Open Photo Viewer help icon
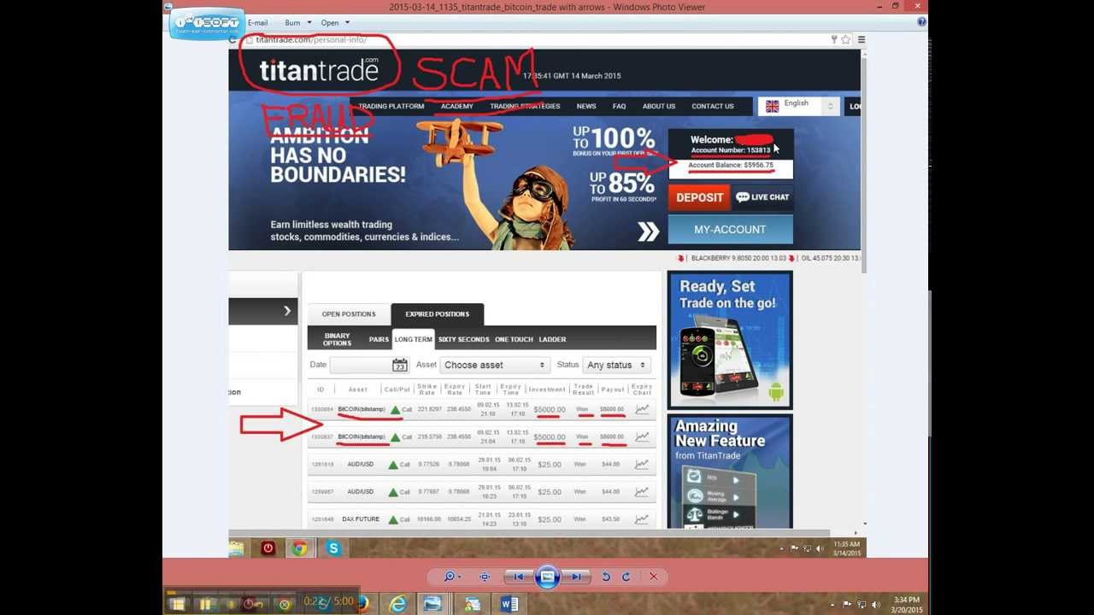Screen dimensions: 1094x615 (x=921, y=22)
